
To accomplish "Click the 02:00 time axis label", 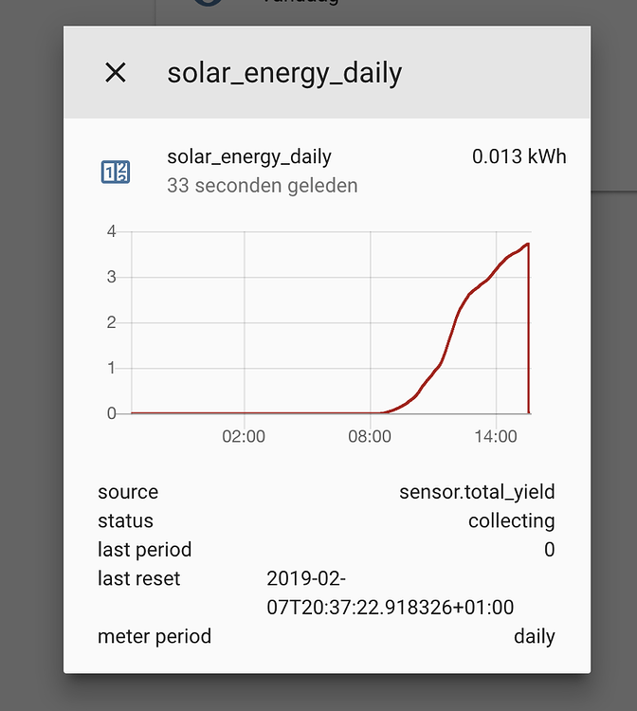I will pos(244,436).
